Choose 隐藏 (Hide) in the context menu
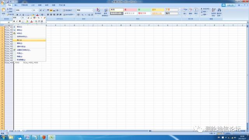The width and height of the screenshot is (249, 140). 29,56
